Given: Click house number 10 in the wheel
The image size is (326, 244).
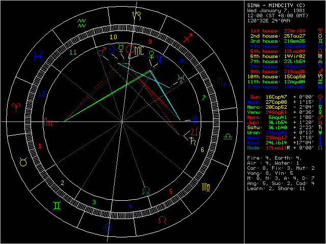Looking at the screenshot, I should click(113, 37).
